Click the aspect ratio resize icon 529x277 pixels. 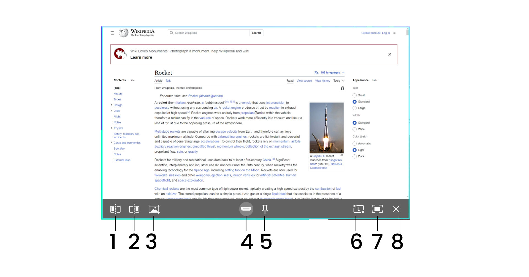coord(358,209)
